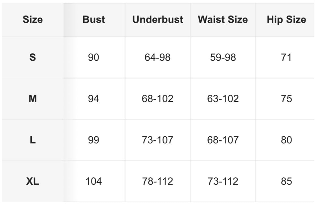Click hip size value 71
Image resolution: width=315 pixels, height=204 pixels.
tap(286, 57)
